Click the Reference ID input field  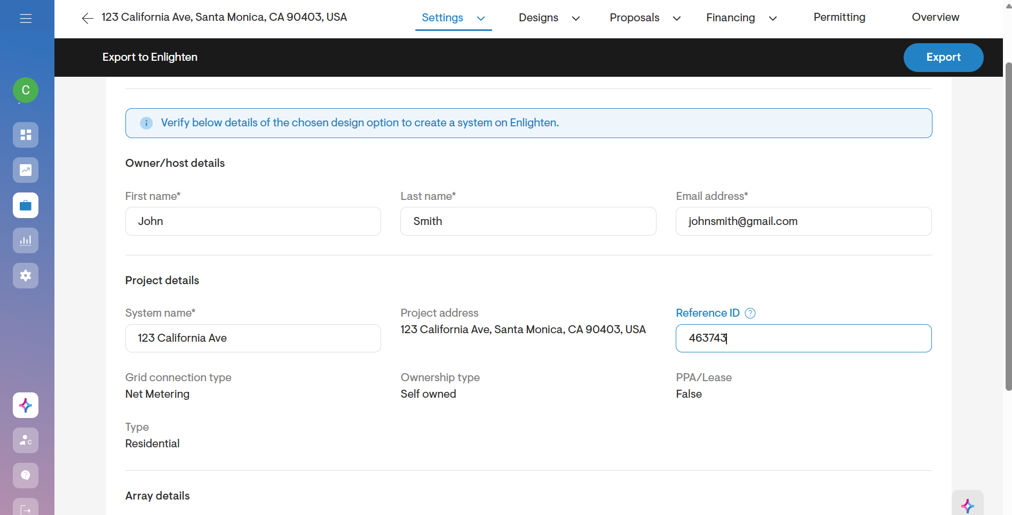(x=804, y=338)
